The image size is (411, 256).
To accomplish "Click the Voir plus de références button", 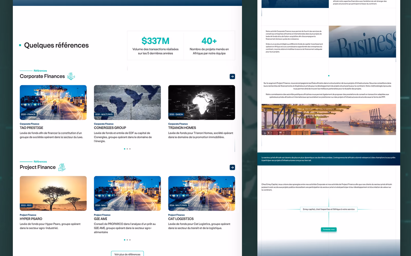I will 127,254.
